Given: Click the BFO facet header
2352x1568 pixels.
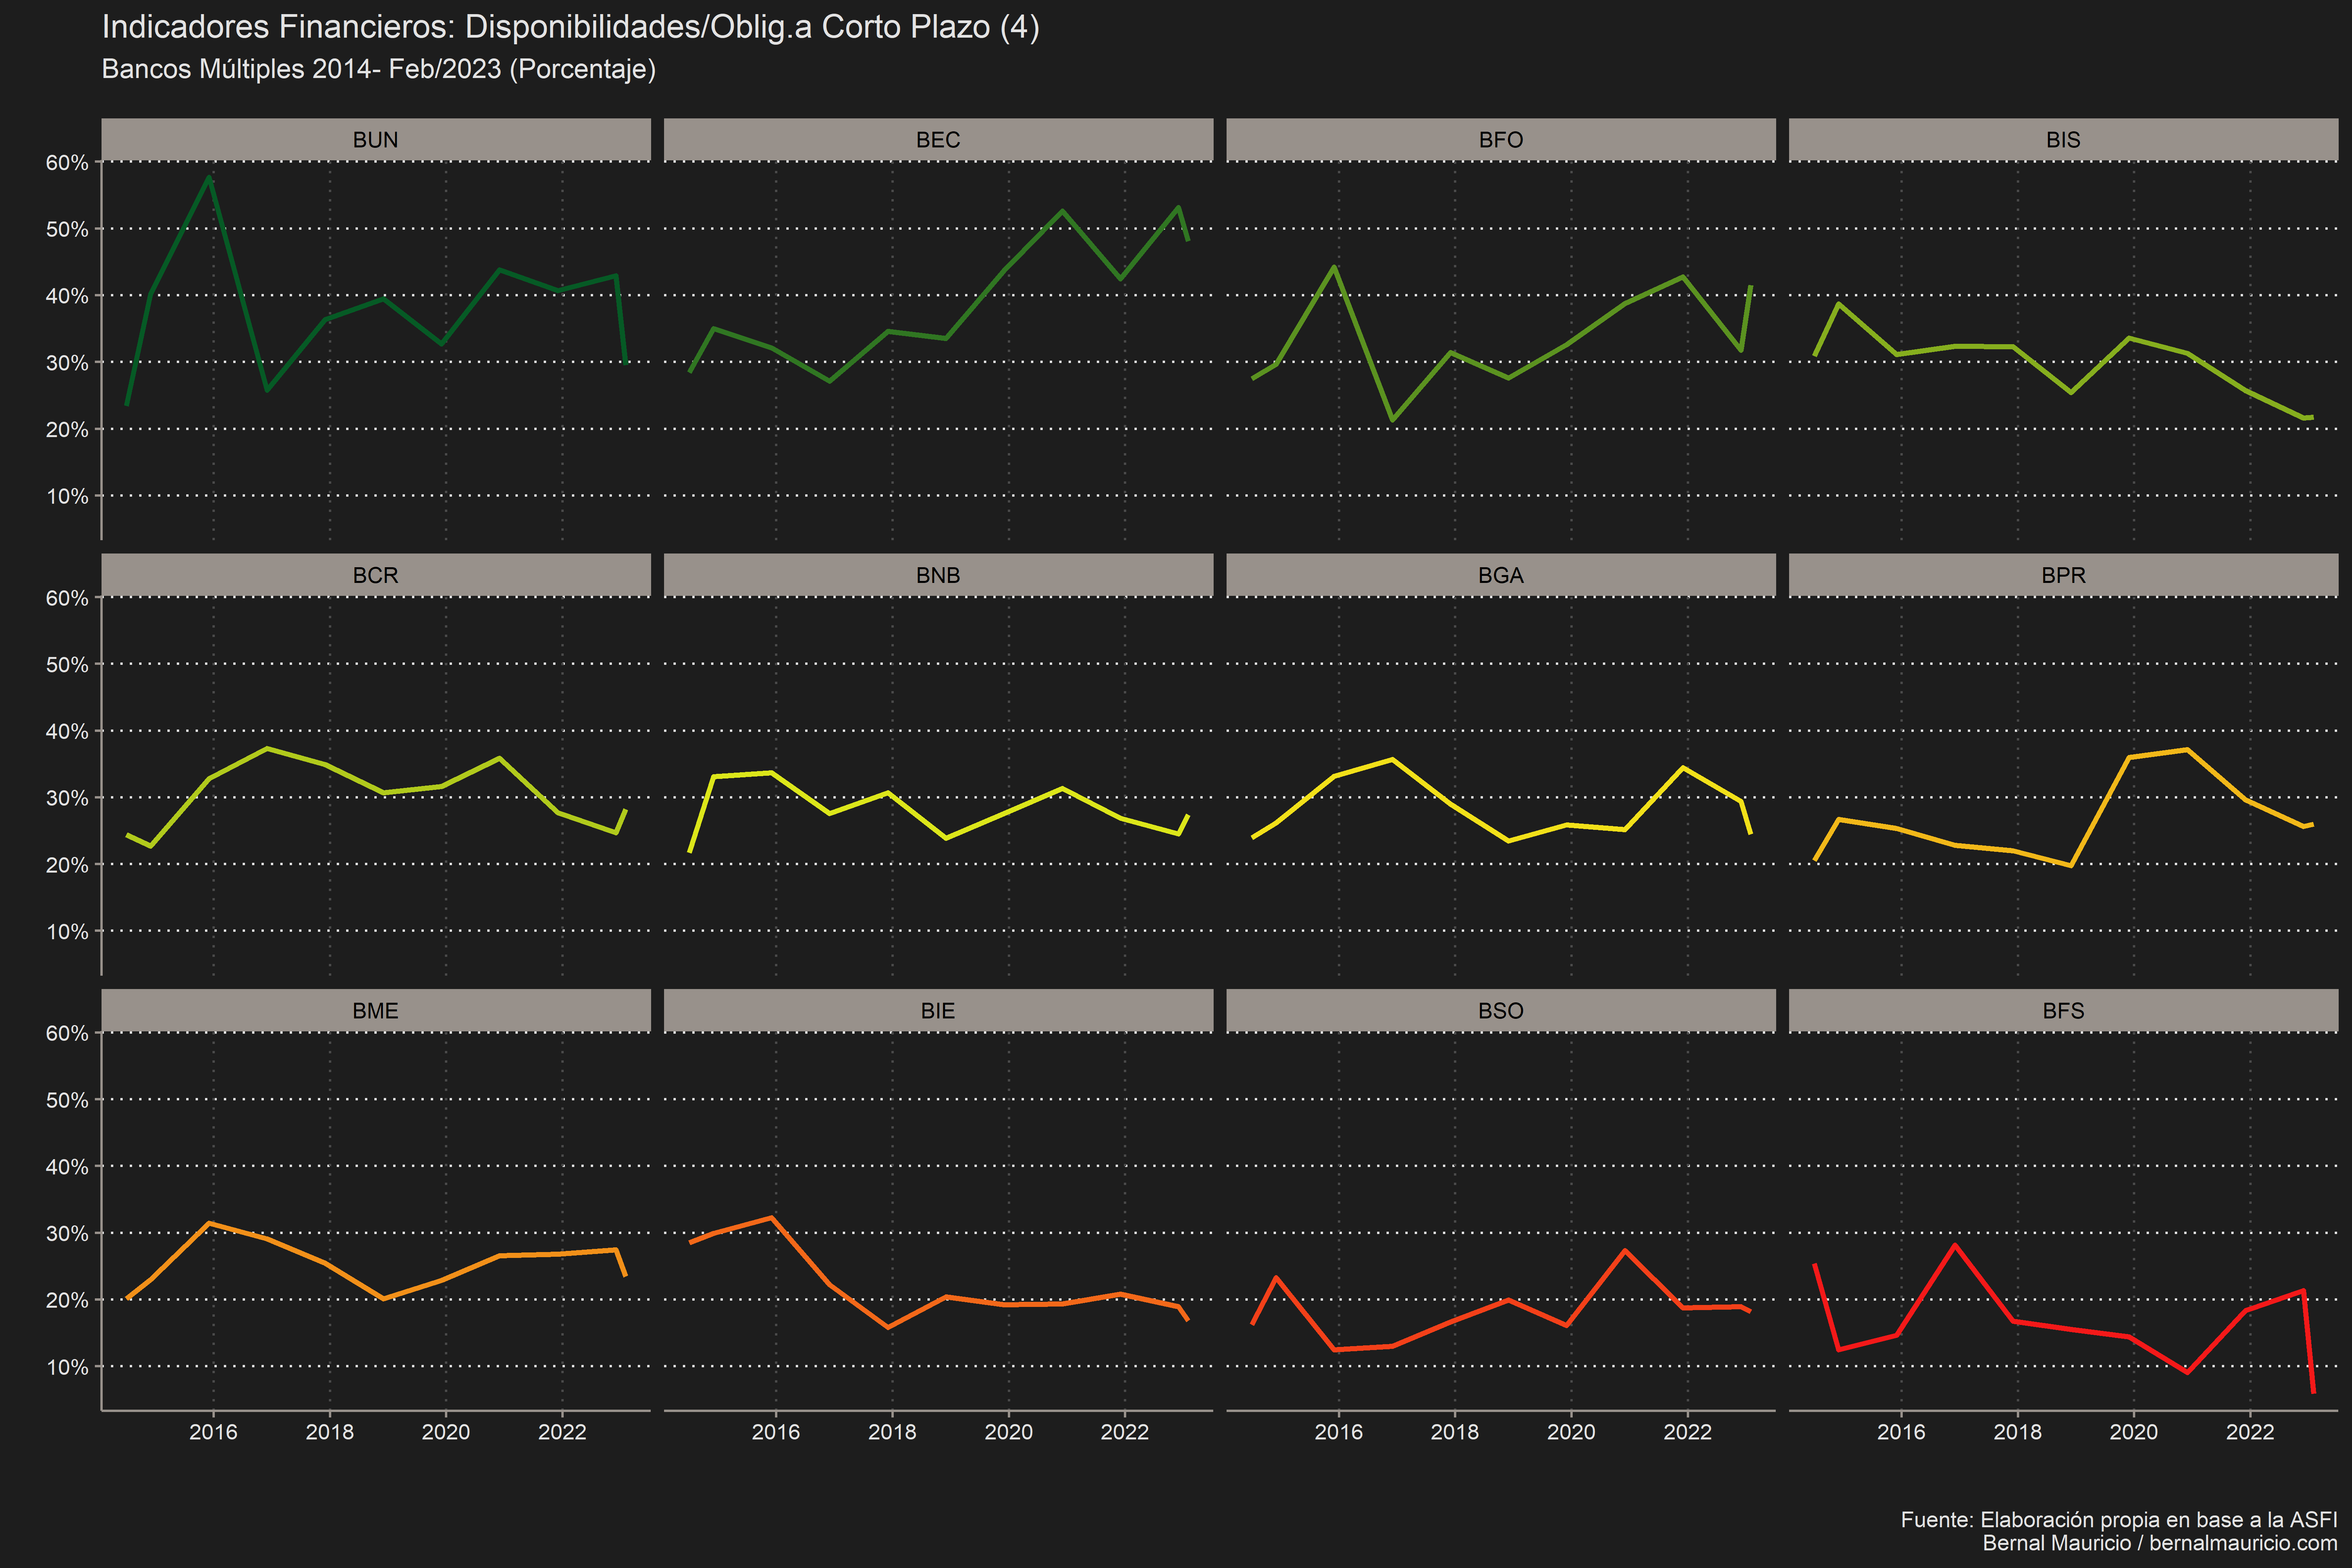Looking at the screenshot, I should pos(1501,140).
